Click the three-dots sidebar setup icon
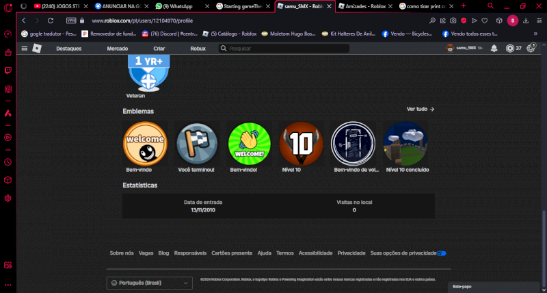Screen dimensions: 547x293 (x=8, y=285)
